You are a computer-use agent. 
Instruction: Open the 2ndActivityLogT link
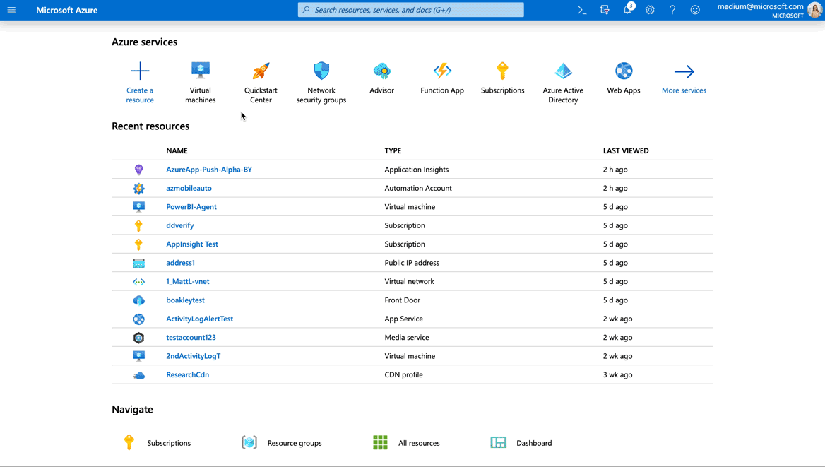tap(193, 356)
